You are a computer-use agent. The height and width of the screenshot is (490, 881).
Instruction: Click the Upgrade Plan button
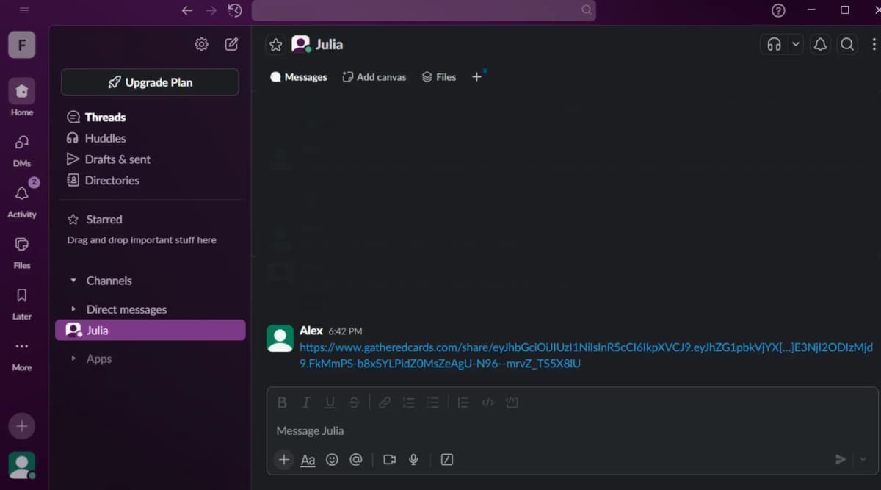(x=149, y=82)
